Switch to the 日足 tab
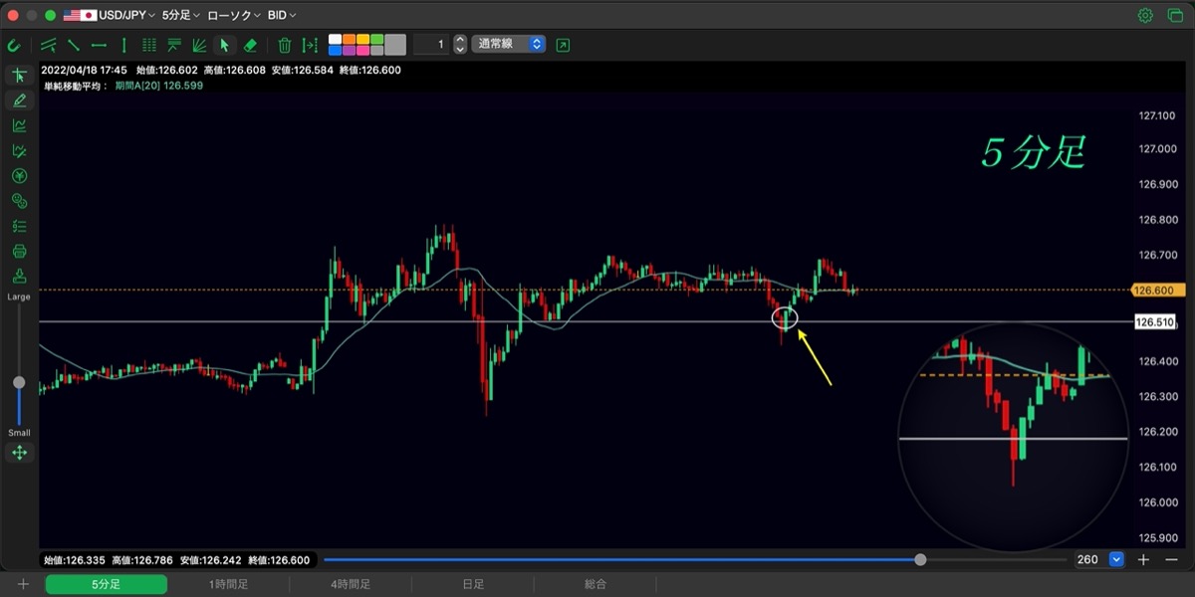1195x597 pixels. coord(473,584)
